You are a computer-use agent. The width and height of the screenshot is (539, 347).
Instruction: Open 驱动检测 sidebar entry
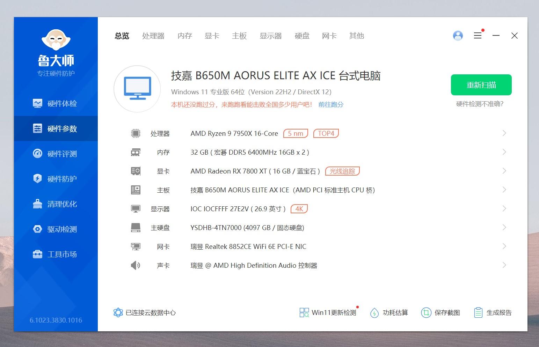(56, 229)
